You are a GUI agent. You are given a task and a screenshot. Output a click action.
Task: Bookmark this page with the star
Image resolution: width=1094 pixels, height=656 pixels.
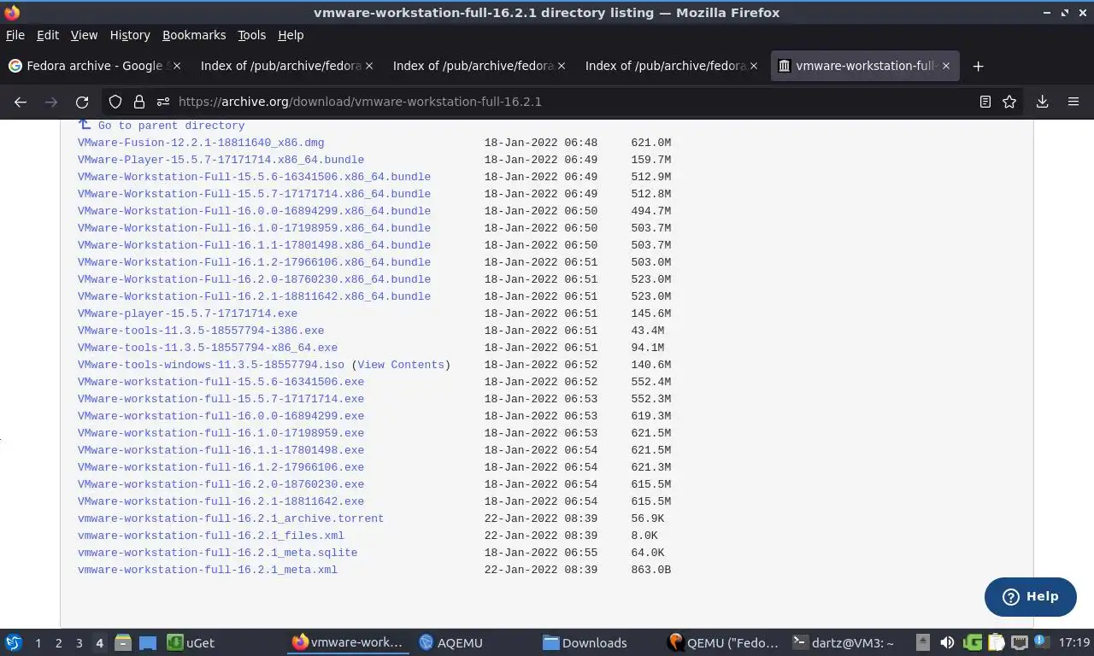point(1009,102)
